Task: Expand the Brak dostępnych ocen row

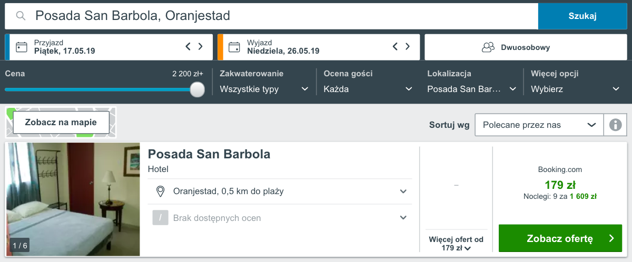Action: point(280,218)
